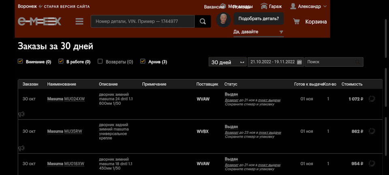The height and width of the screenshot is (175, 389).
Task: Click the megaphone icon under MU35RW
Action: click(21, 148)
